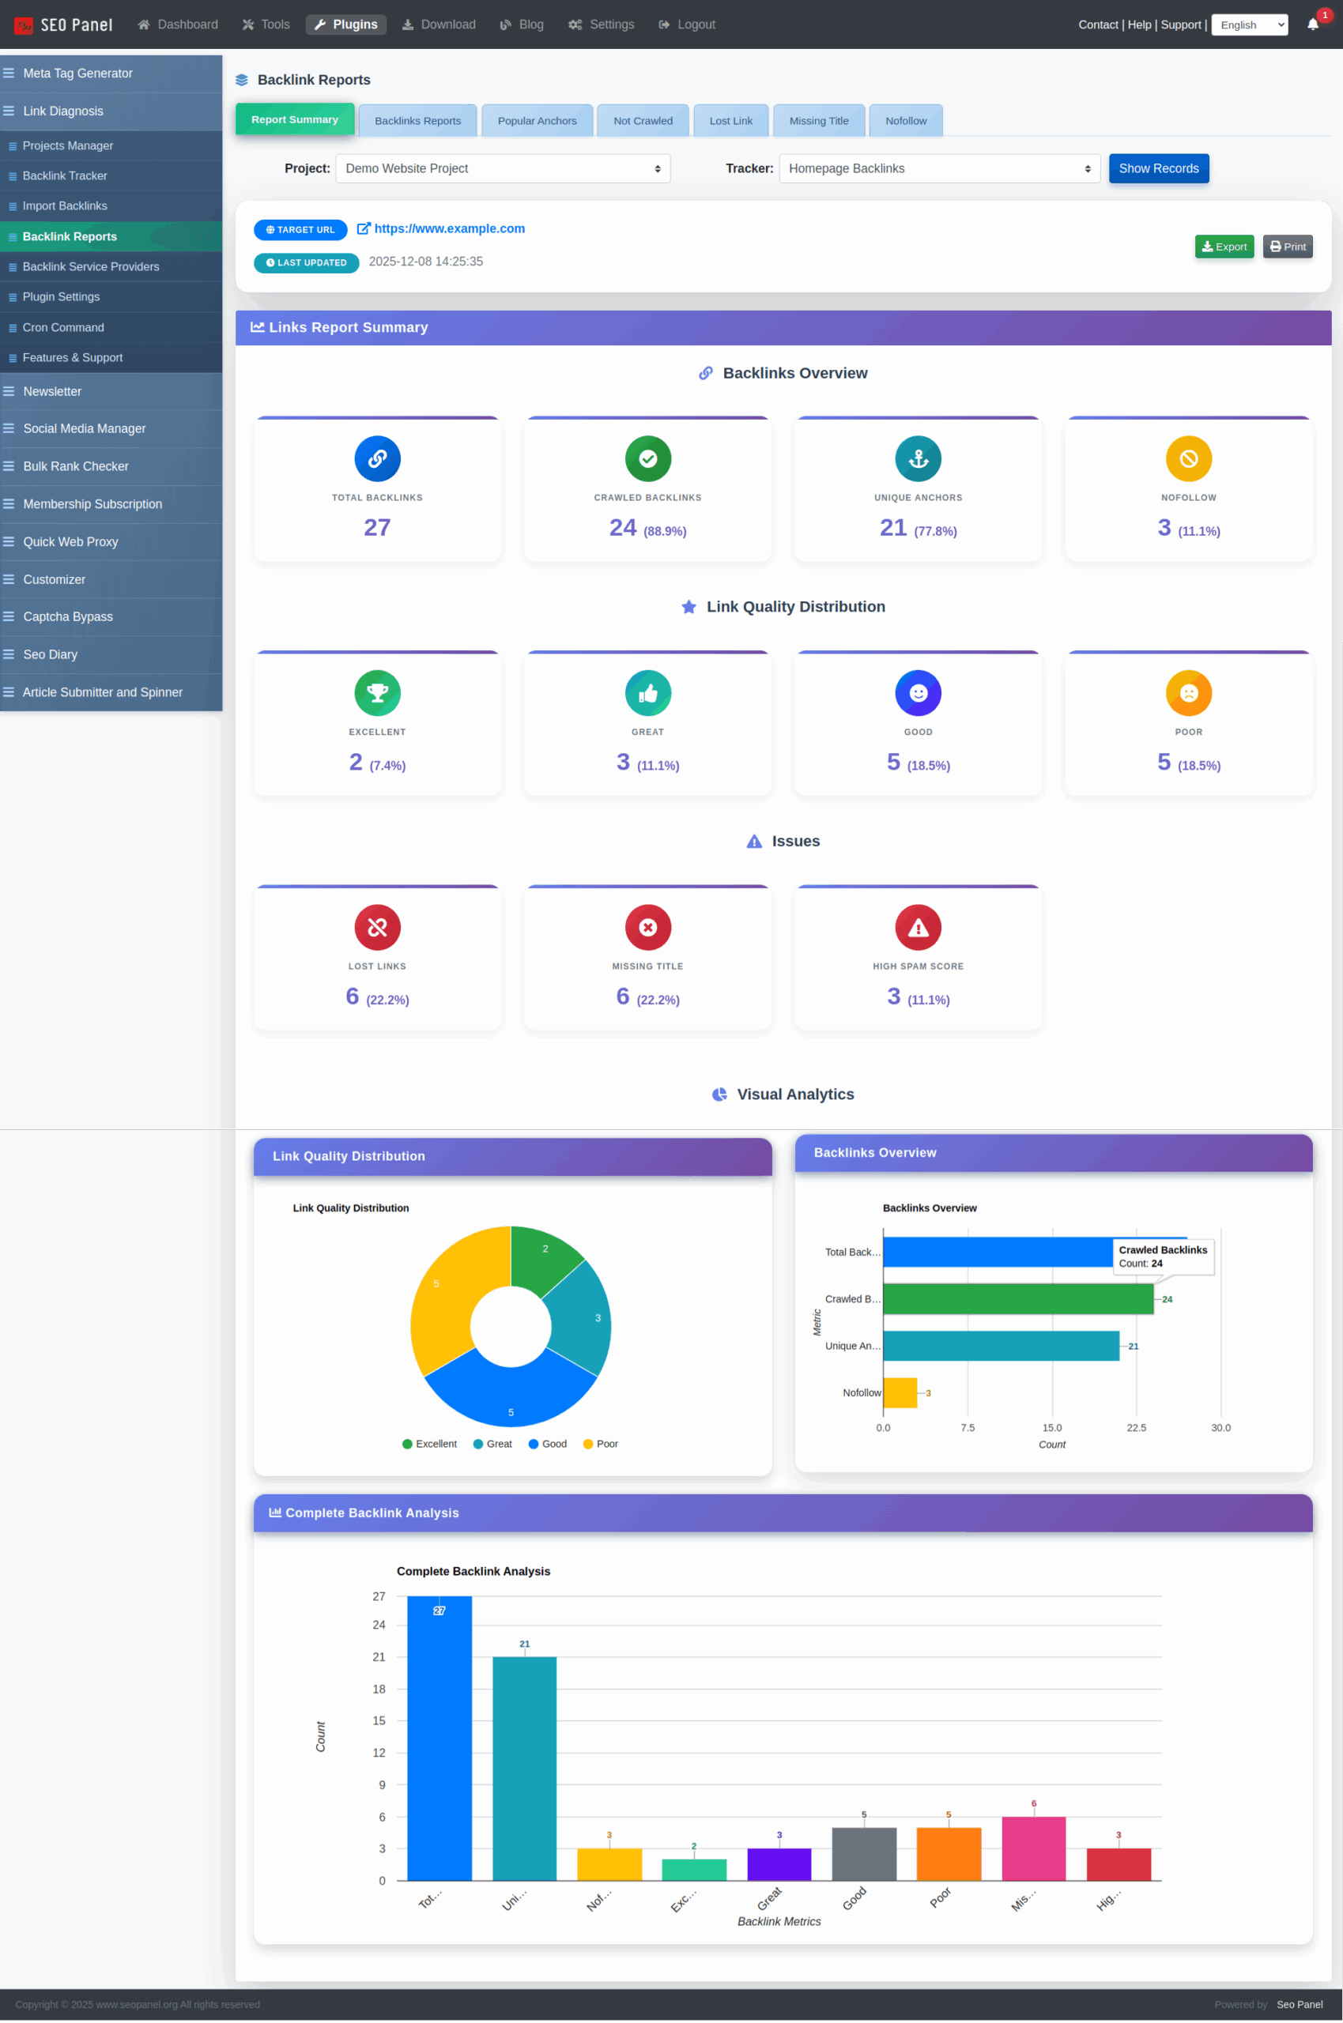This screenshot has width=1343, height=2023.
Task: Click the green Crawled Backlinks bar
Action: click(x=1018, y=1300)
